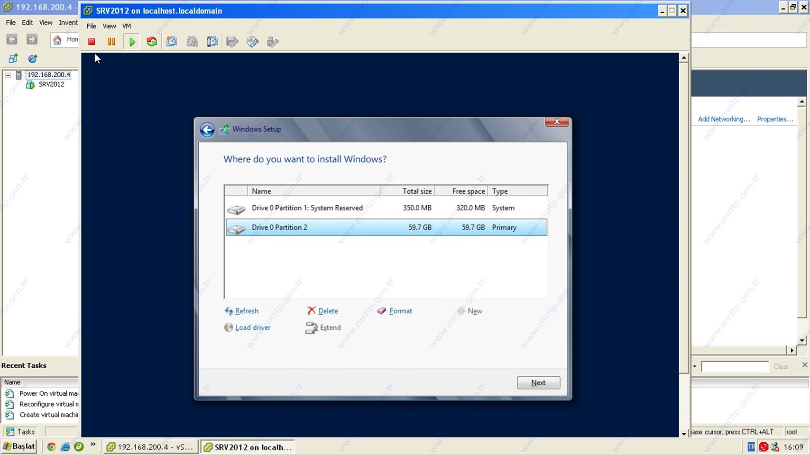The height and width of the screenshot is (455, 810).
Task: Click the Next button in Windows Setup
Action: [538, 382]
